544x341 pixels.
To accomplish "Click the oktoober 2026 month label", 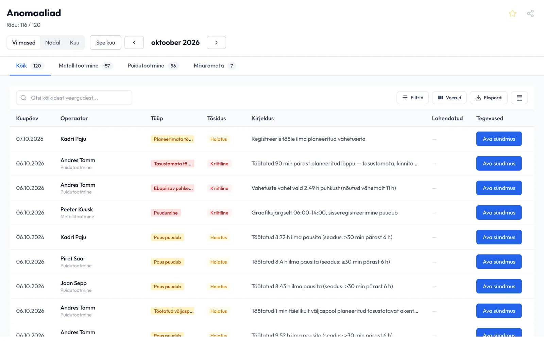I will 175,42.
